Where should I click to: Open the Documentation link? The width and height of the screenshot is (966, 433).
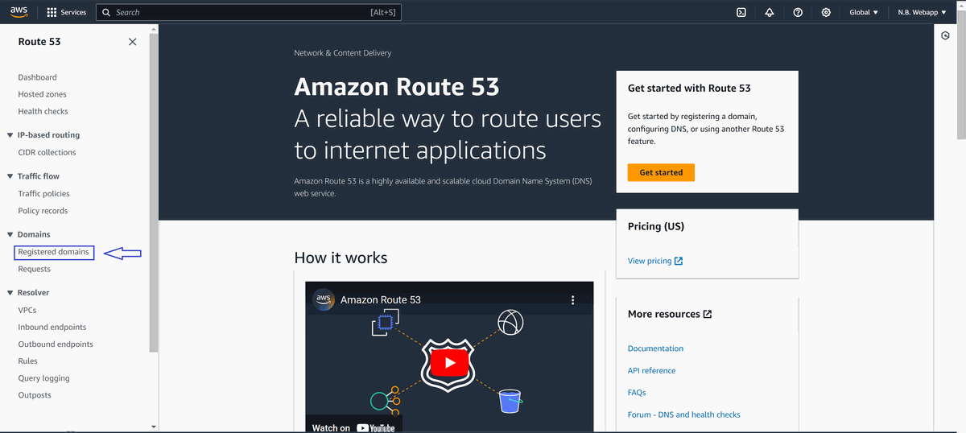pos(655,348)
